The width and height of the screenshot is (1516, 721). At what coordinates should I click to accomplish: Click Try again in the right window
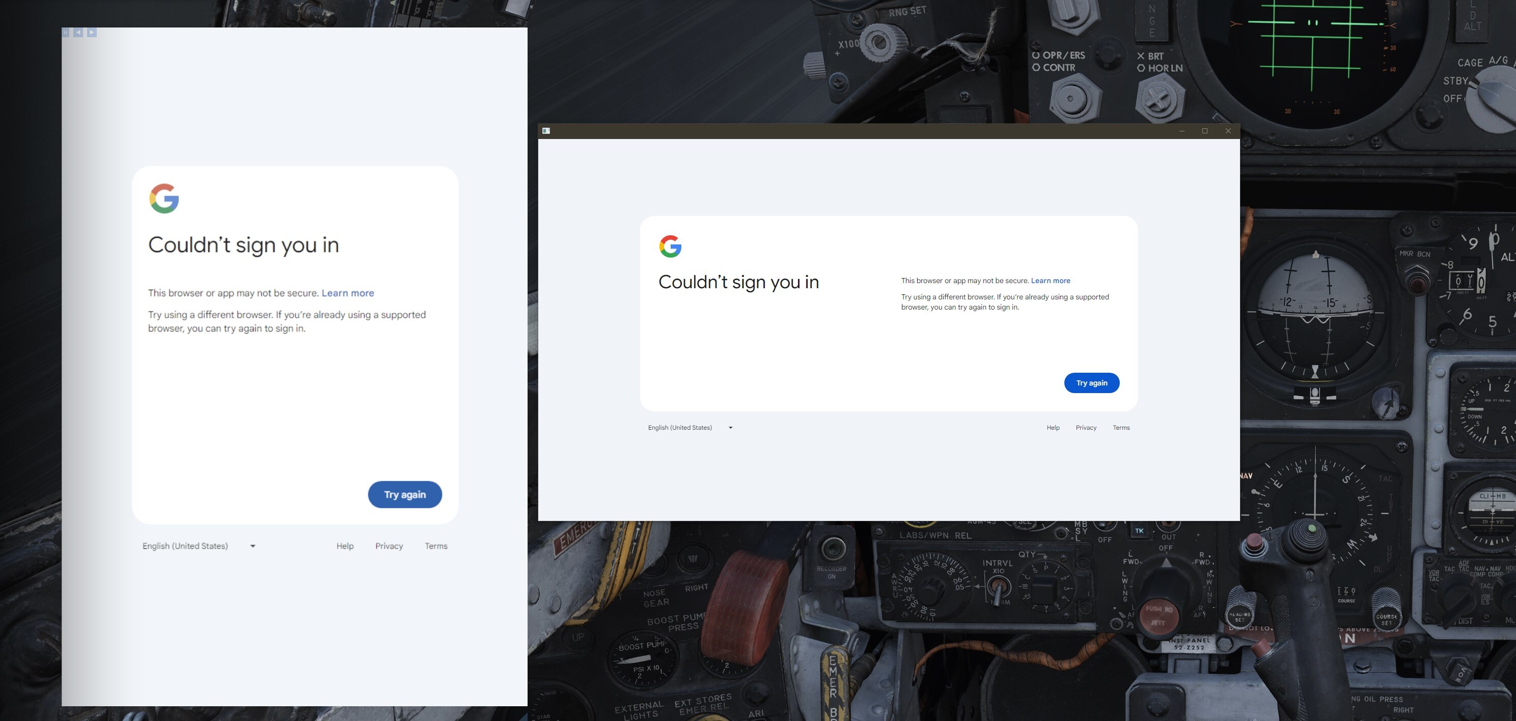(1092, 383)
